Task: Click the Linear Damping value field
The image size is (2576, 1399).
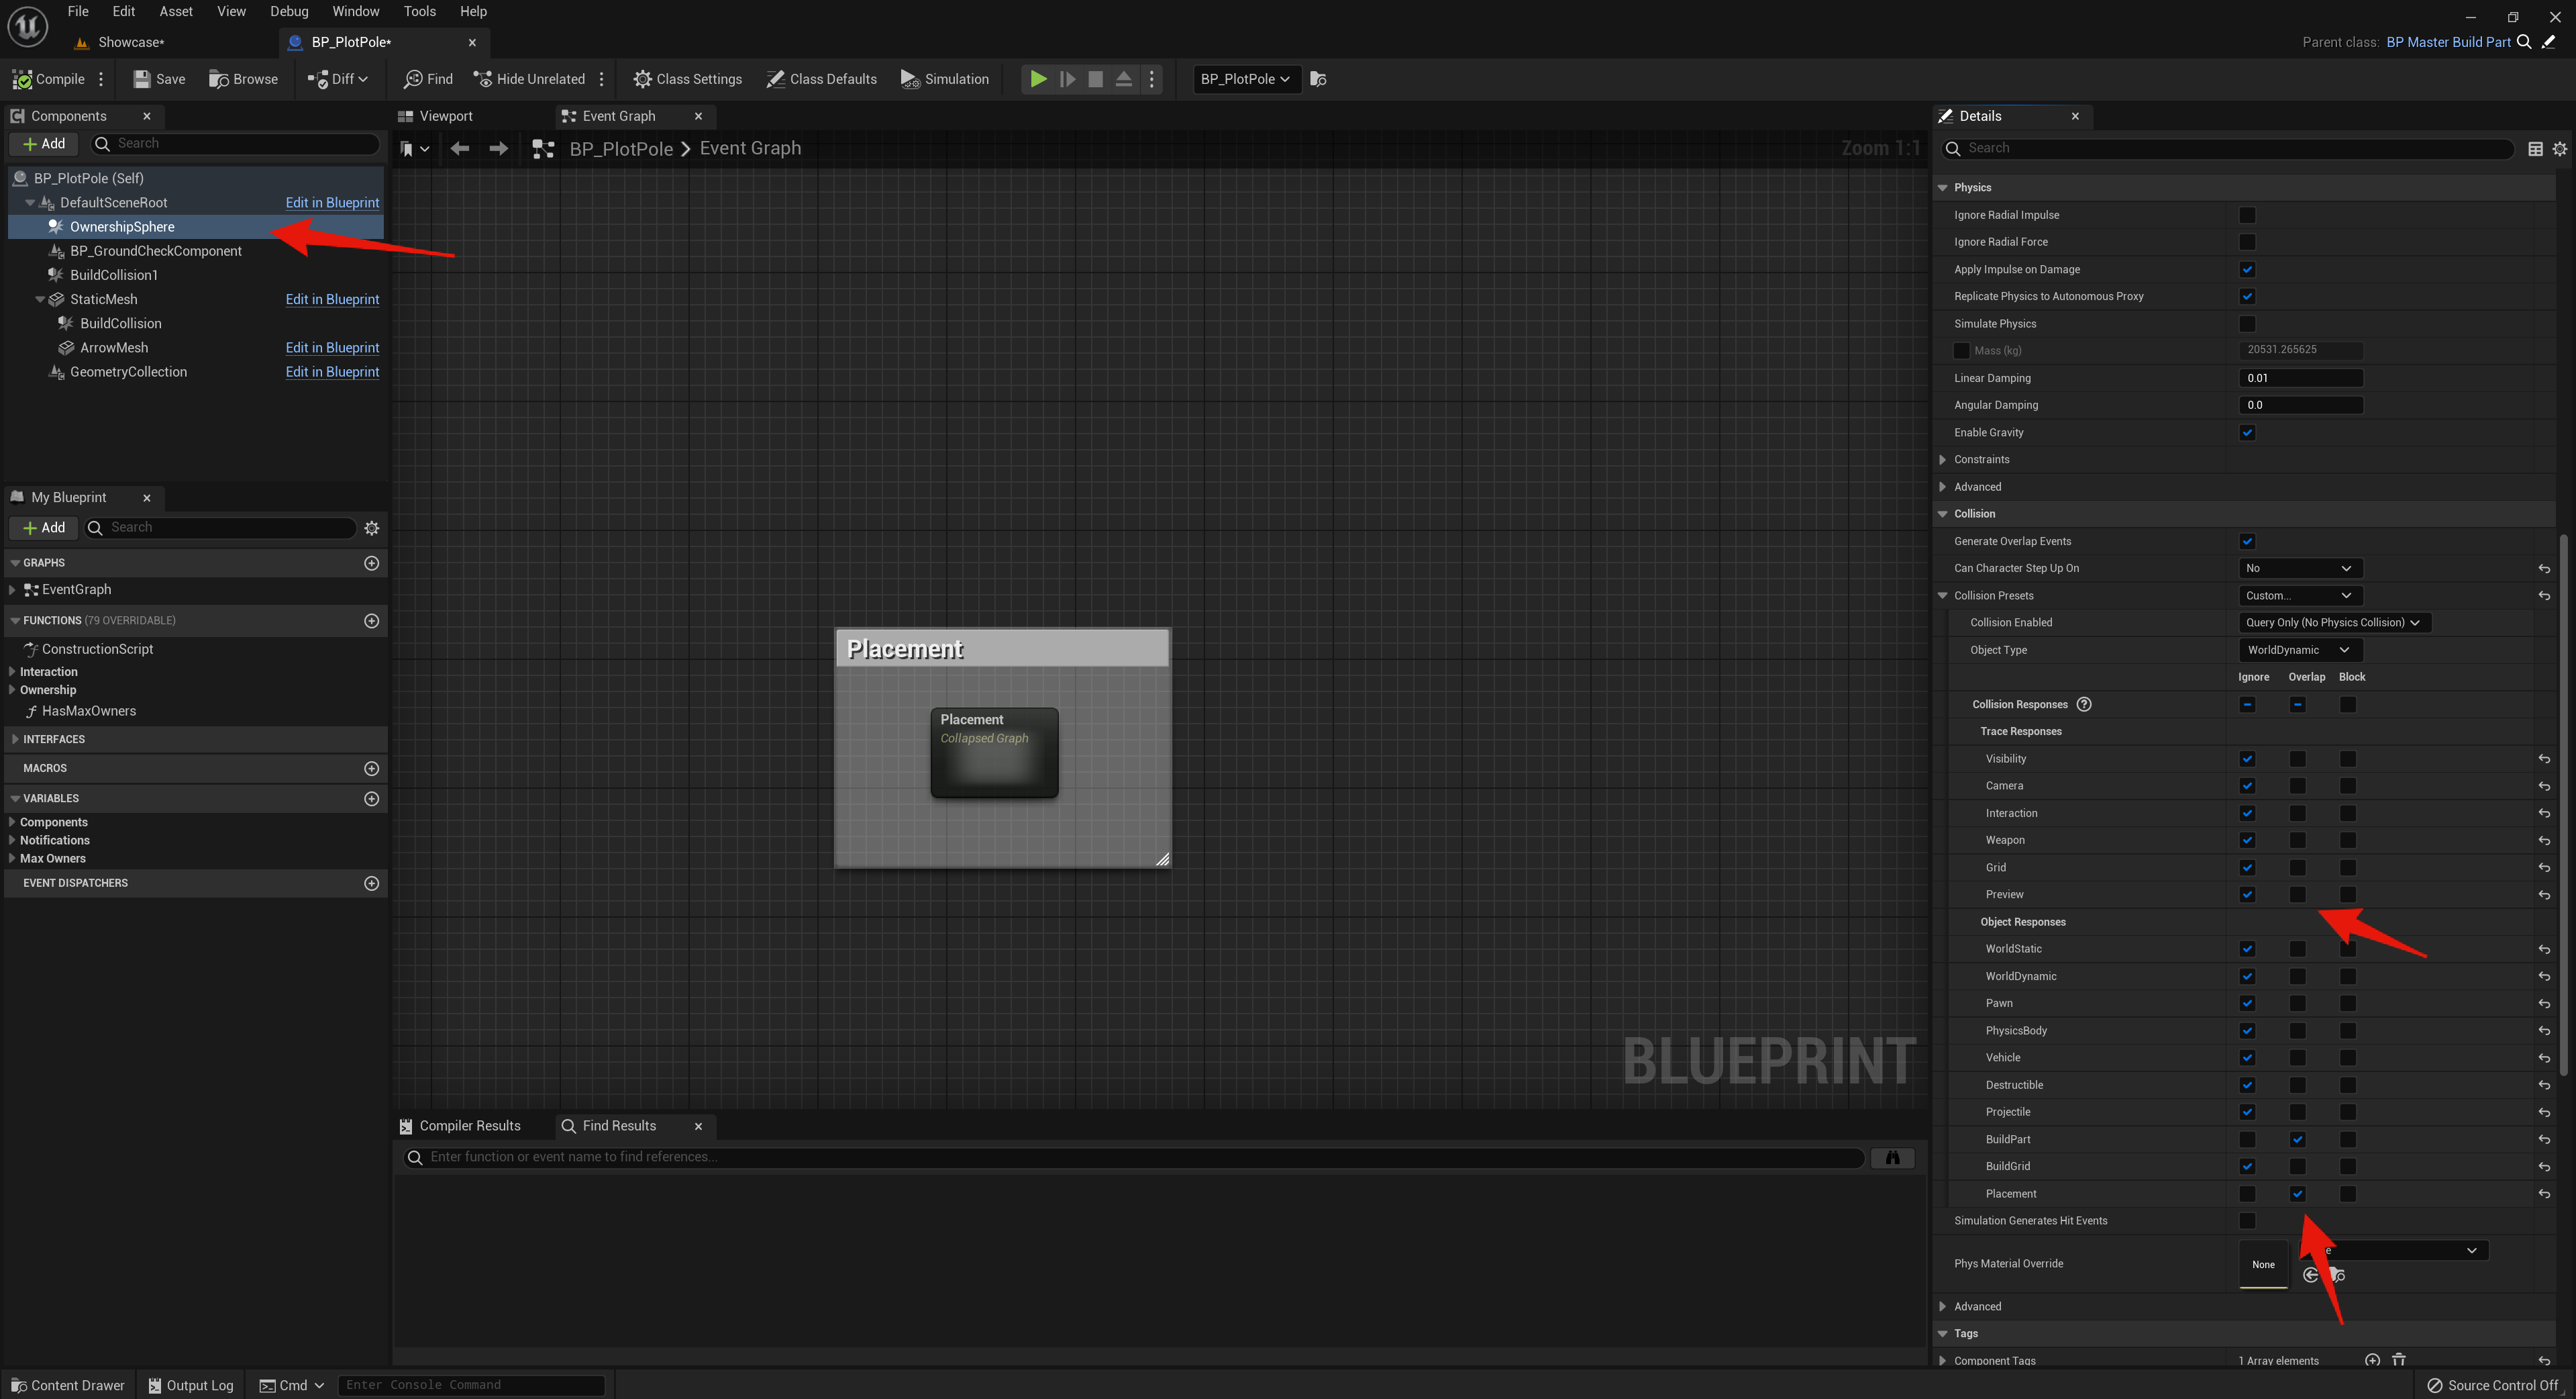Action: (2299, 378)
